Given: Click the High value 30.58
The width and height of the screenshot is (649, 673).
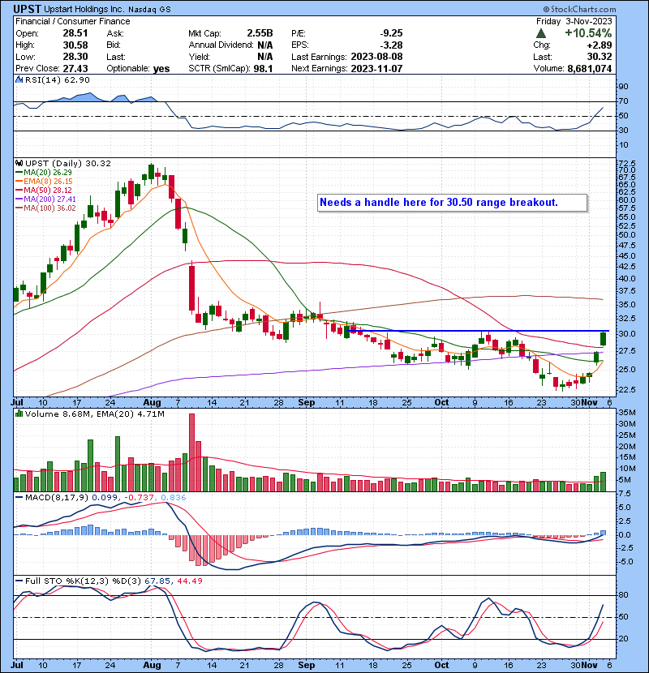Looking at the screenshot, I should click(75, 45).
